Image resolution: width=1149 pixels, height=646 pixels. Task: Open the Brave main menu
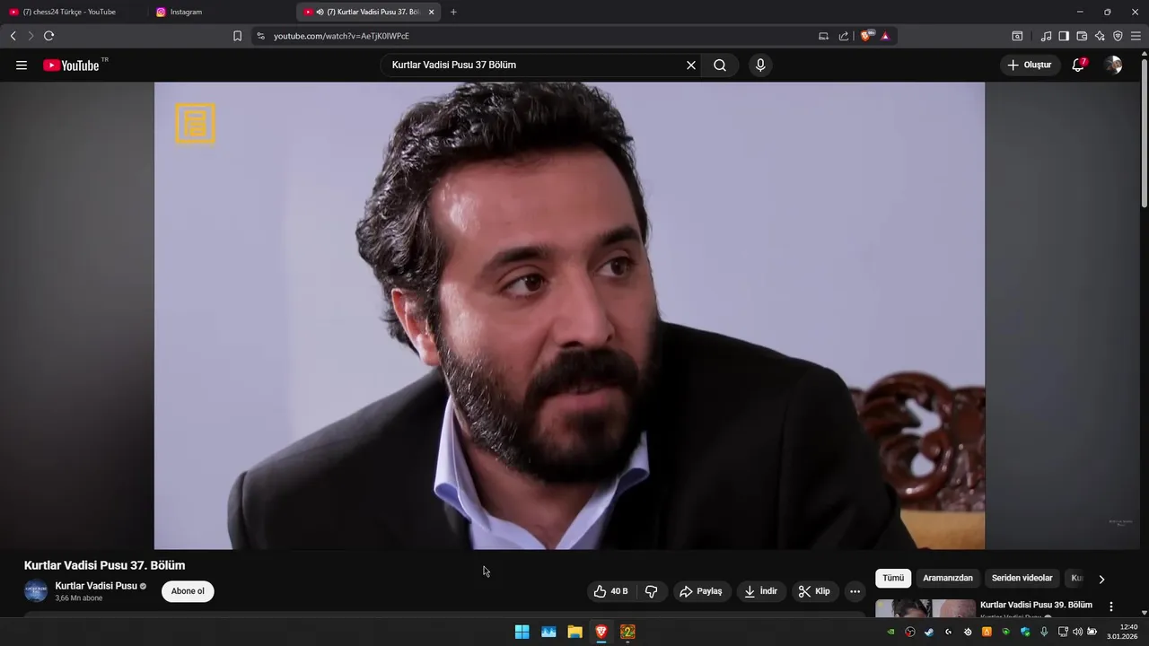tap(1136, 36)
